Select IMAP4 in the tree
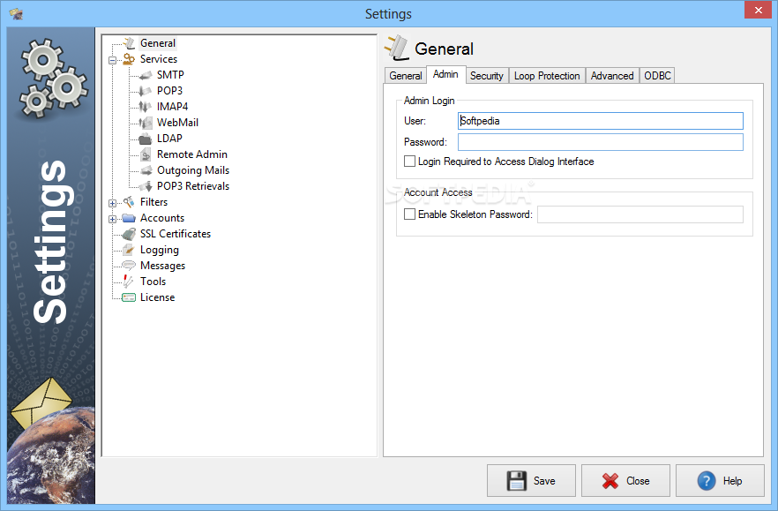 click(172, 107)
